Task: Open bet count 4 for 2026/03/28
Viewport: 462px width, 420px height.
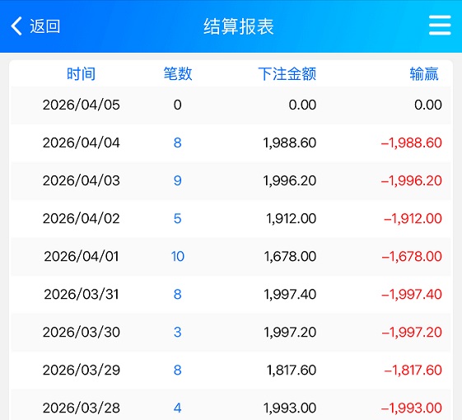Action: 177,408
